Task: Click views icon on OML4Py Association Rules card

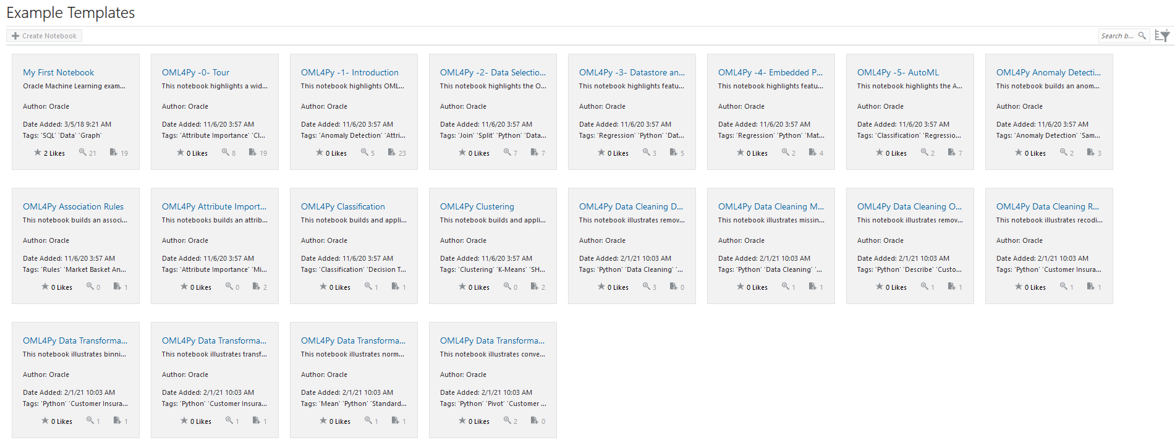Action: click(90, 286)
